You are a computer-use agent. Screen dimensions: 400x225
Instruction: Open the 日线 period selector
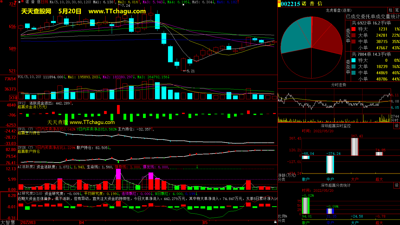44,2
